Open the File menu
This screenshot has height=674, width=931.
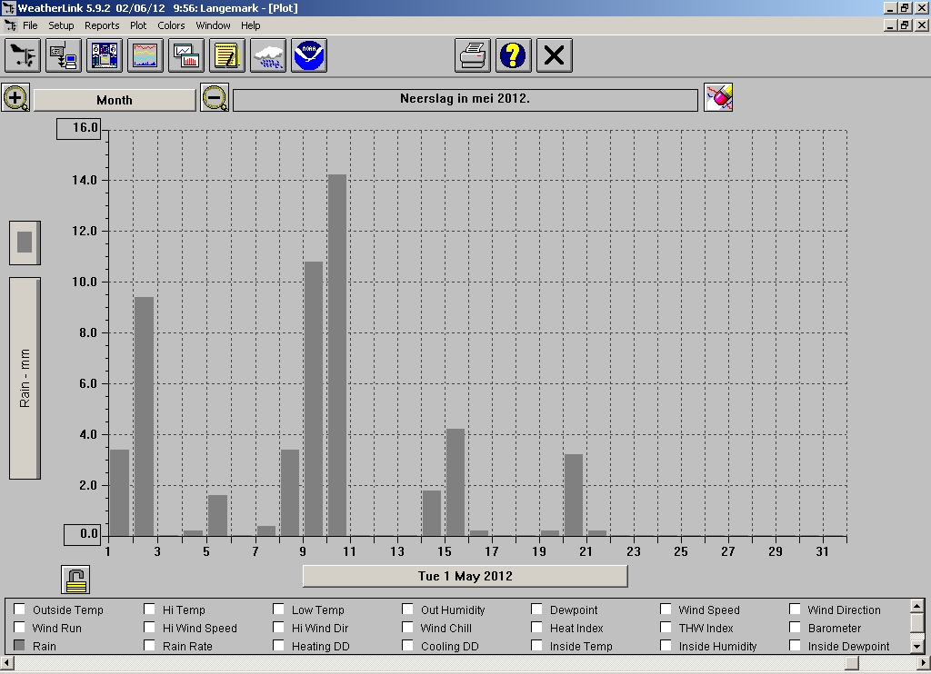(x=30, y=25)
